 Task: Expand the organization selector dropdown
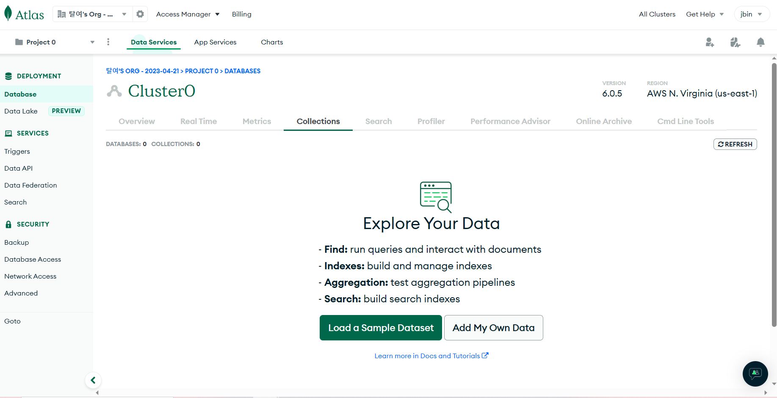[x=124, y=14]
